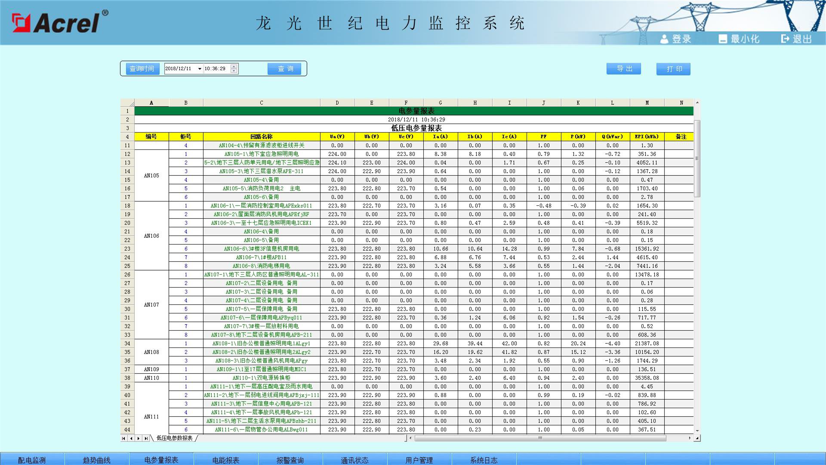Click the previous-sheet navigation arrow

pos(131,438)
